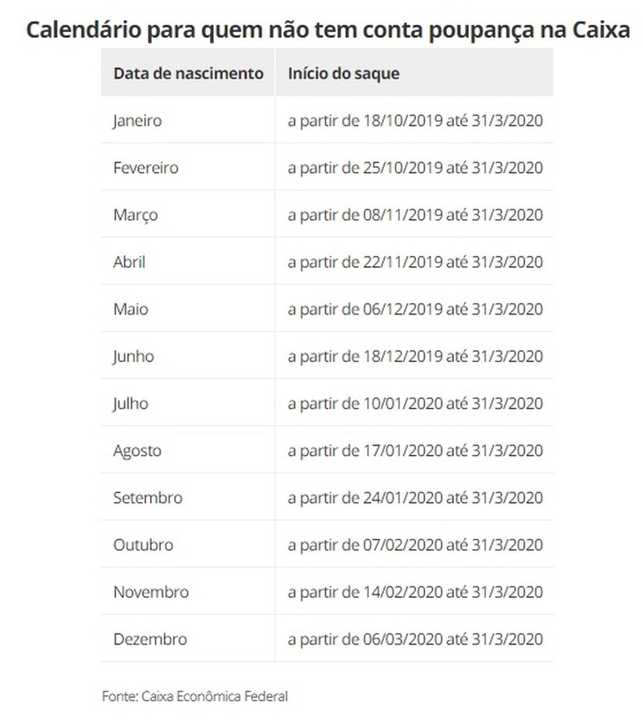Select the Março birth month cell

click(135, 215)
